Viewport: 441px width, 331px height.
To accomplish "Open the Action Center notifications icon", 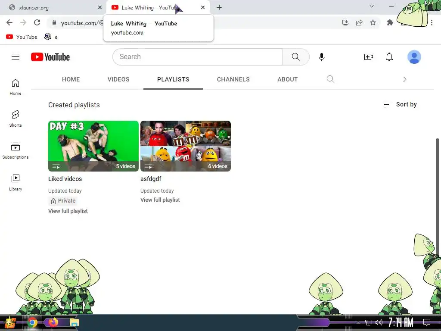I will (427, 322).
